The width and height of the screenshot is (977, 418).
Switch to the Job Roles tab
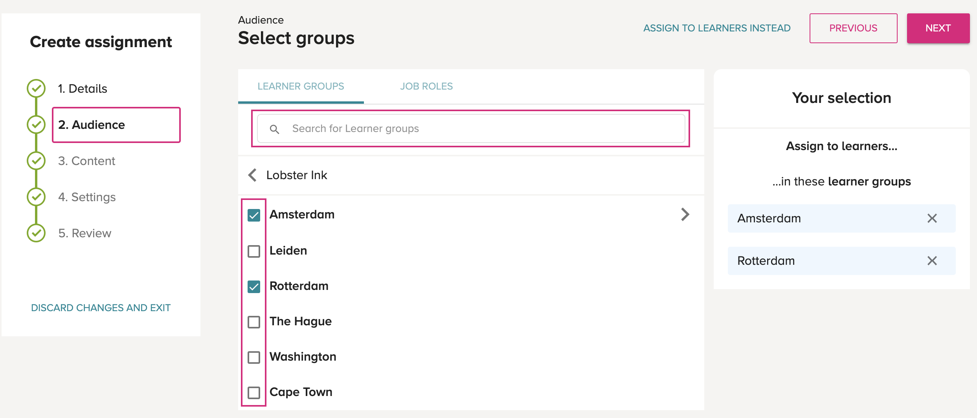click(x=426, y=86)
